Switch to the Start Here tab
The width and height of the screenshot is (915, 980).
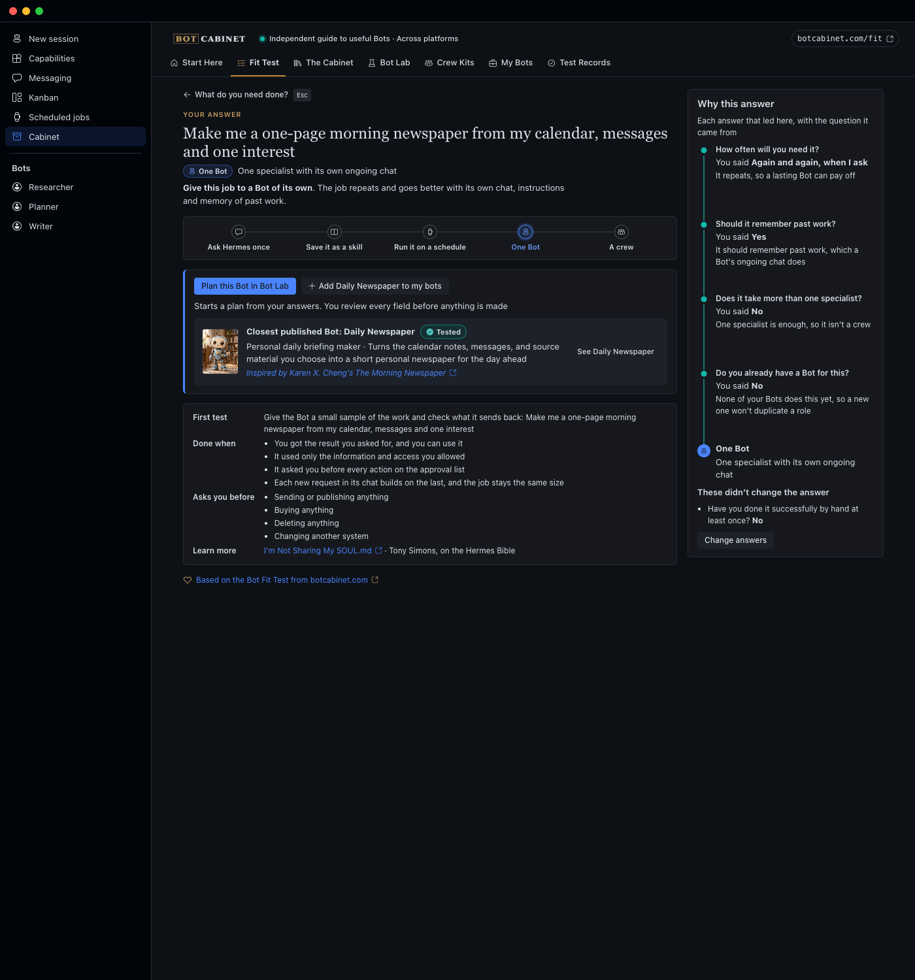tap(196, 63)
